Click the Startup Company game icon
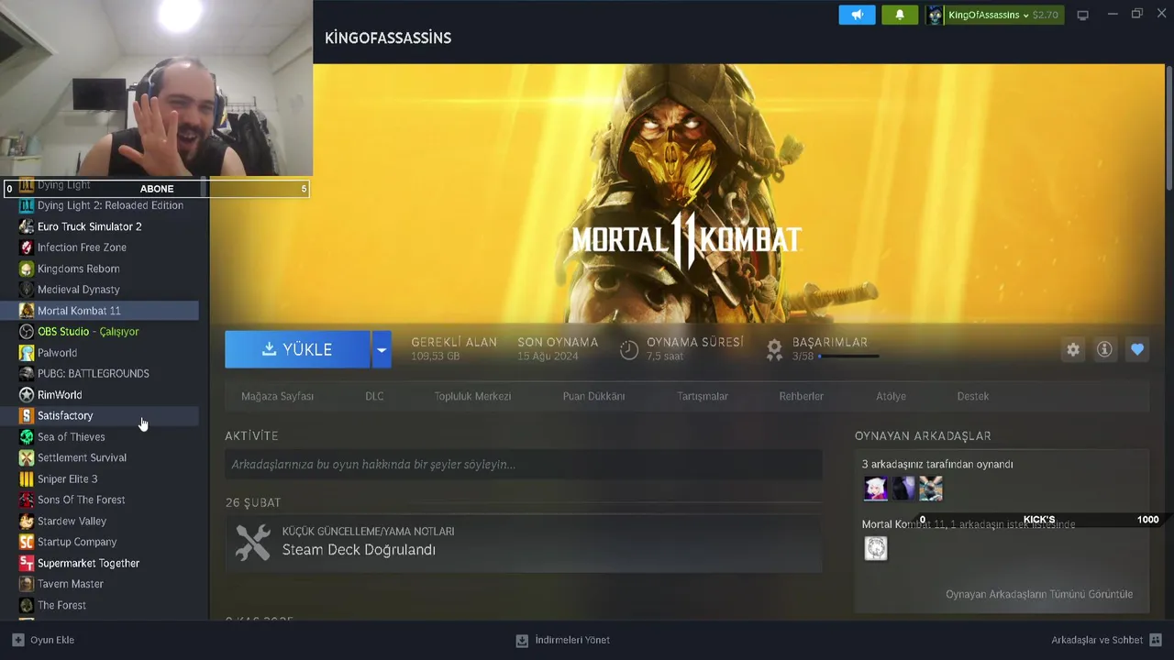This screenshot has width=1174, height=660. 27,542
